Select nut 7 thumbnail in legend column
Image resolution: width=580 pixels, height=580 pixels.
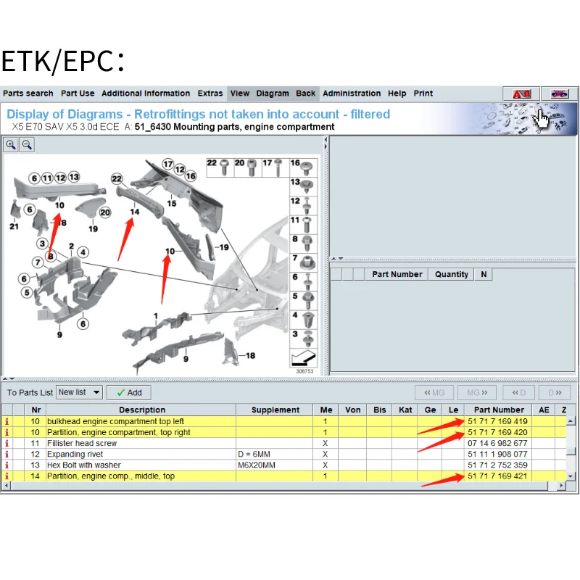point(303,262)
